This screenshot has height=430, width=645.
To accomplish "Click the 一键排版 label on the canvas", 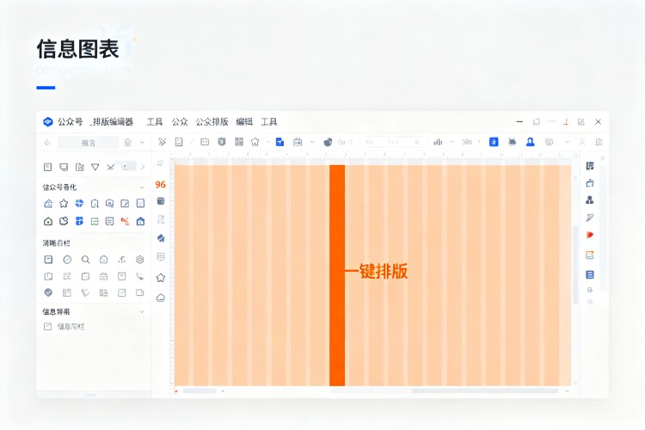I will [x=376, y=271].
